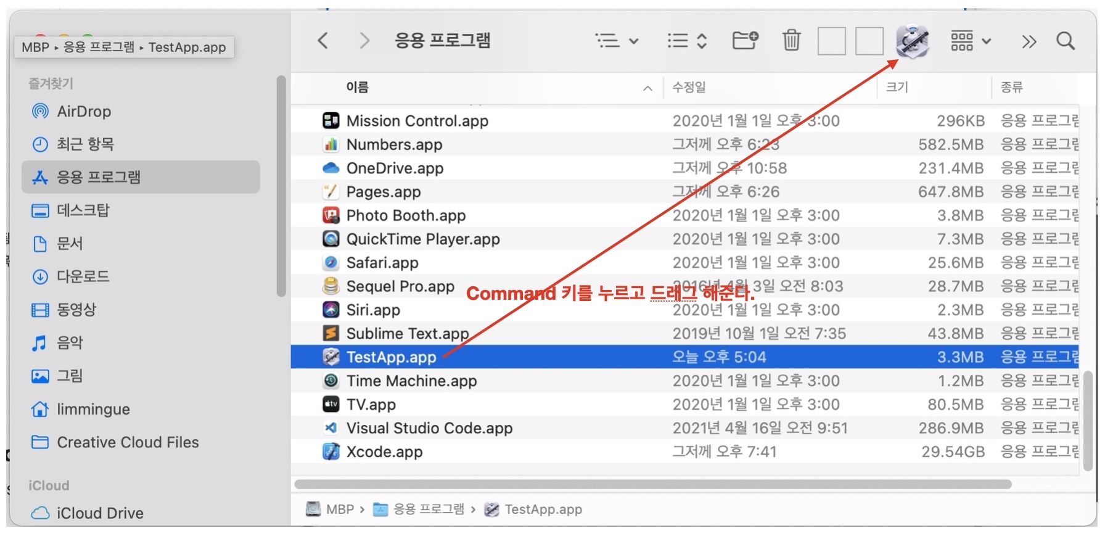This screenshot has height=533, width=1105.
Task: Select QuickTime Player.app icon
Action: tap(331, 239)
